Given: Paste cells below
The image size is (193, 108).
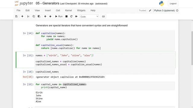Looking at the screenshot, I should (x=39, y=16).
